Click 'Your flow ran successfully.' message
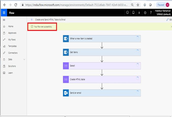172x117 pixels. [43, 27]
